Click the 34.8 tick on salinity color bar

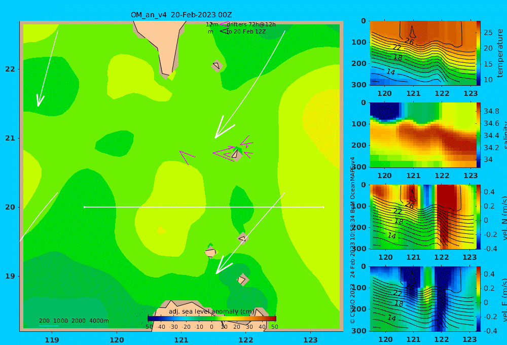491,111
